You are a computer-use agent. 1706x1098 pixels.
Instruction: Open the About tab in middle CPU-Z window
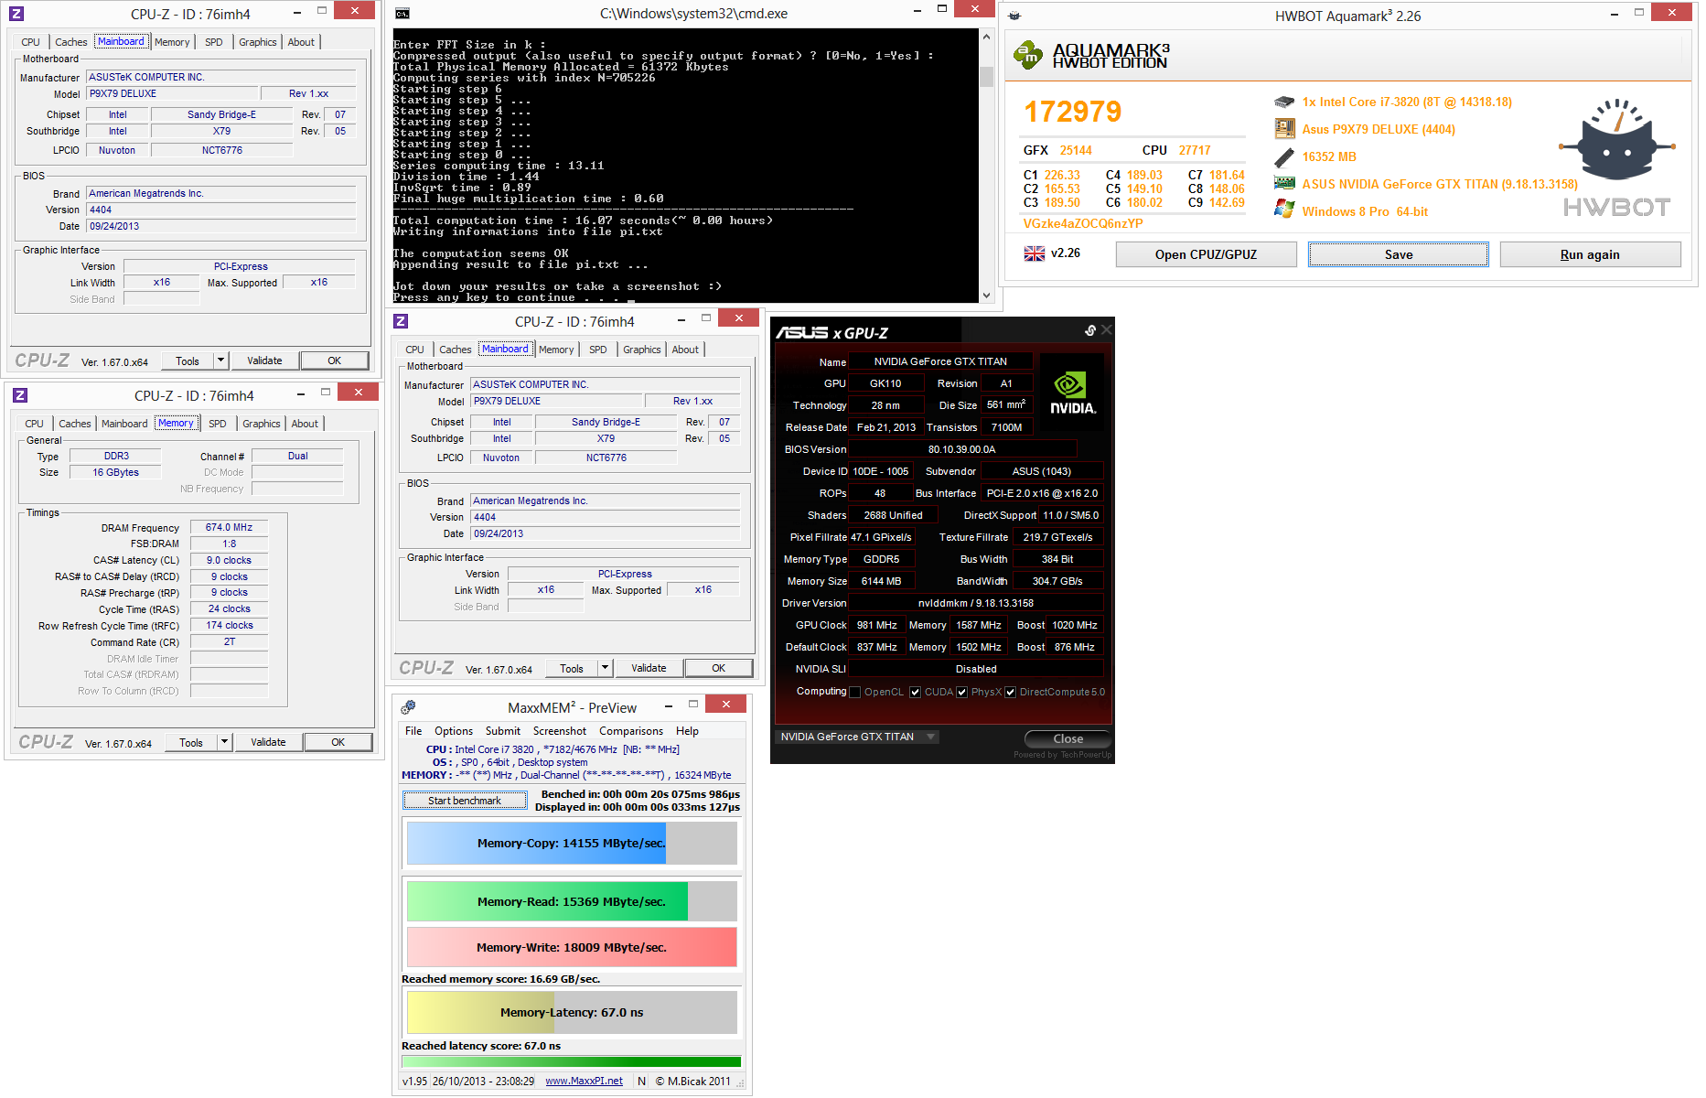click(685, 350)
